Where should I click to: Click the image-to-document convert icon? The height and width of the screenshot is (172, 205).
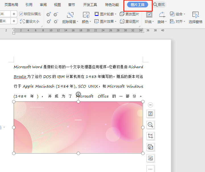point(150,147)
